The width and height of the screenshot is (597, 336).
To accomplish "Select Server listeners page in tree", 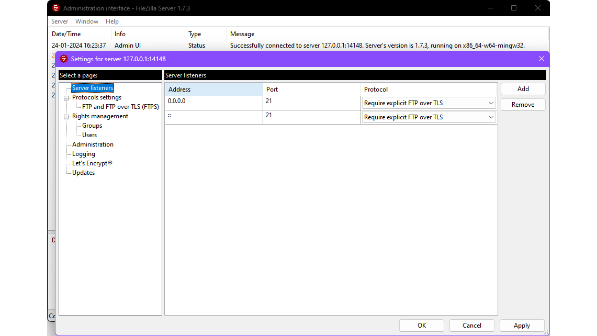I will tap(93, 88).
